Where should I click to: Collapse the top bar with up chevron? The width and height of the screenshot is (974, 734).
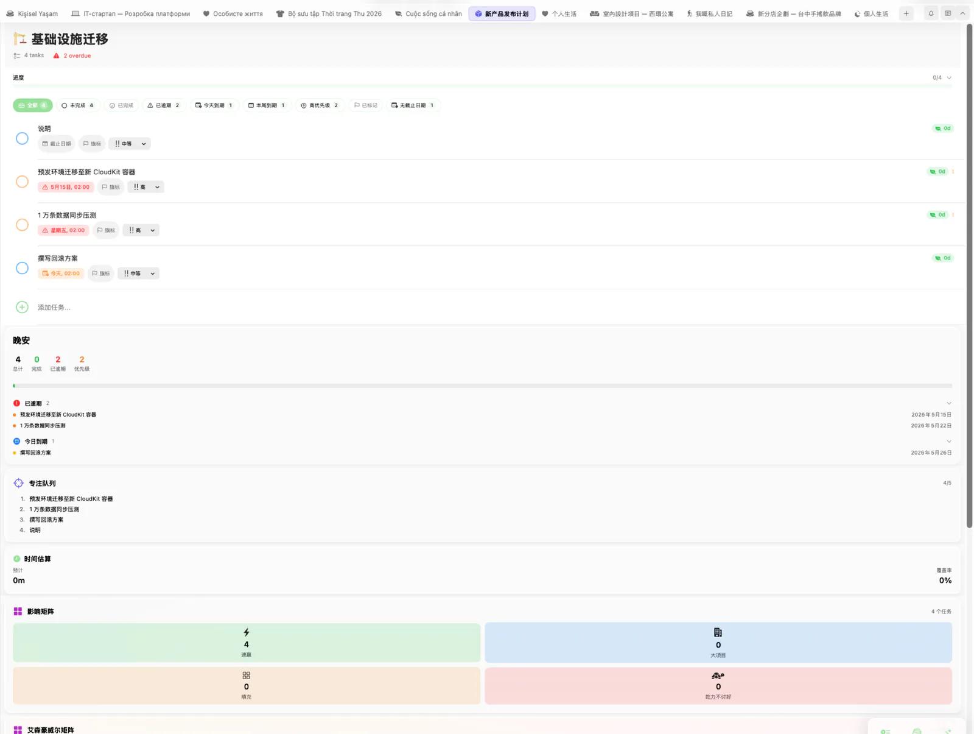pos(962,13)
